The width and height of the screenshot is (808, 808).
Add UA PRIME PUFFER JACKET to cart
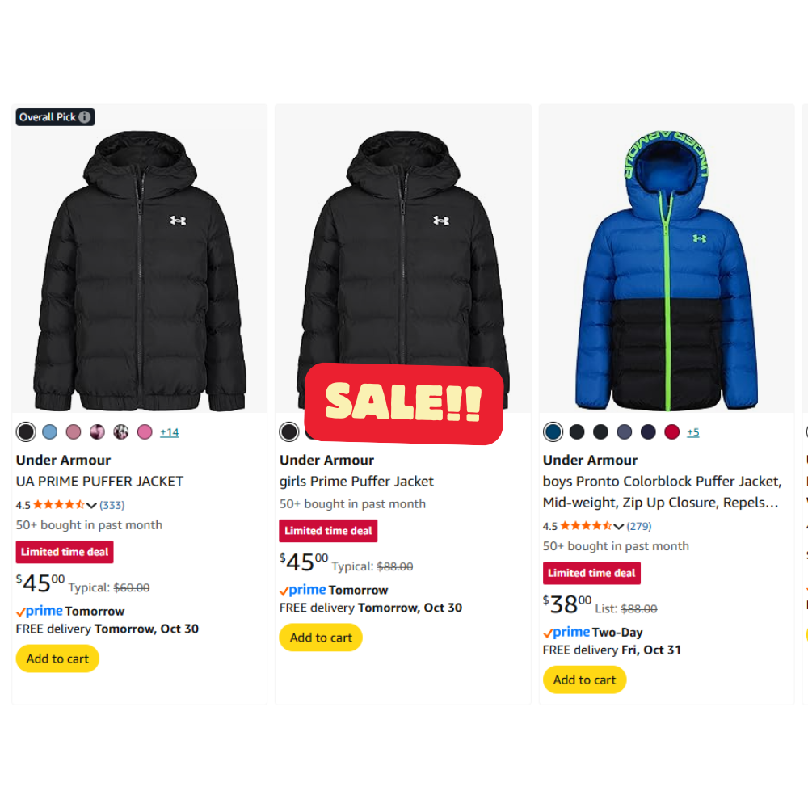tap(57, 659)
